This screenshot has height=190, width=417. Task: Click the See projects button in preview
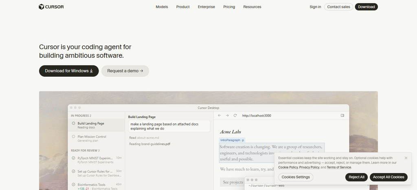(233, 182)
